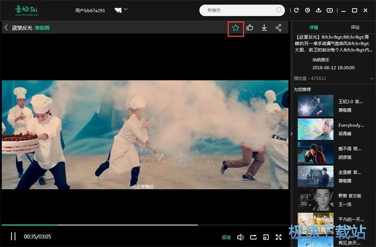Switch to the 详情 tab
The width and height of the screenshot is (376, 247).
click(313, 28)
